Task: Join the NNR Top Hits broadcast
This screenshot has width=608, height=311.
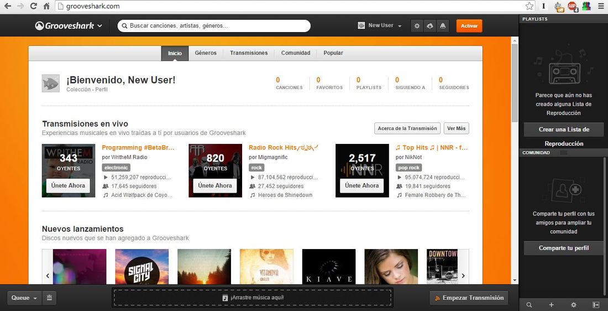Action: pos(362,185)
